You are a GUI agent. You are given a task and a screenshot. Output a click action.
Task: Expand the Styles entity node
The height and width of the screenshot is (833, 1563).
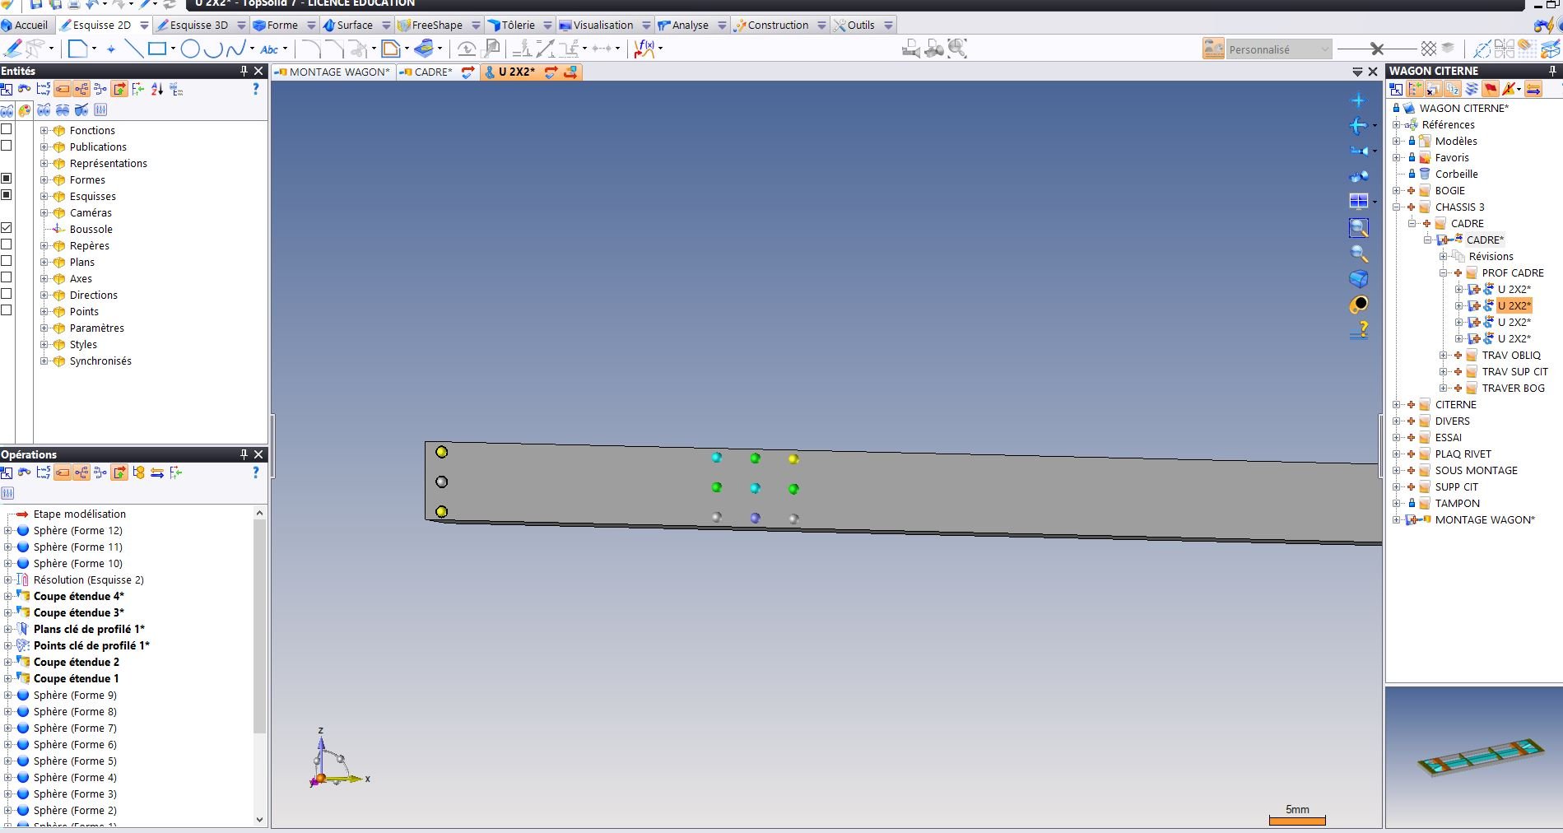coord(44,344)
